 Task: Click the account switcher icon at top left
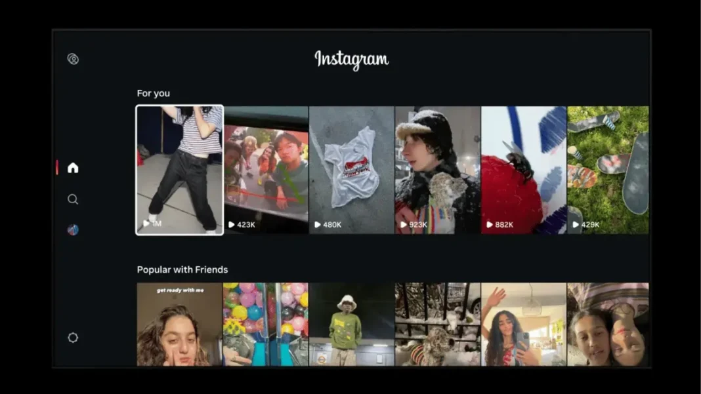click(74, 59)
